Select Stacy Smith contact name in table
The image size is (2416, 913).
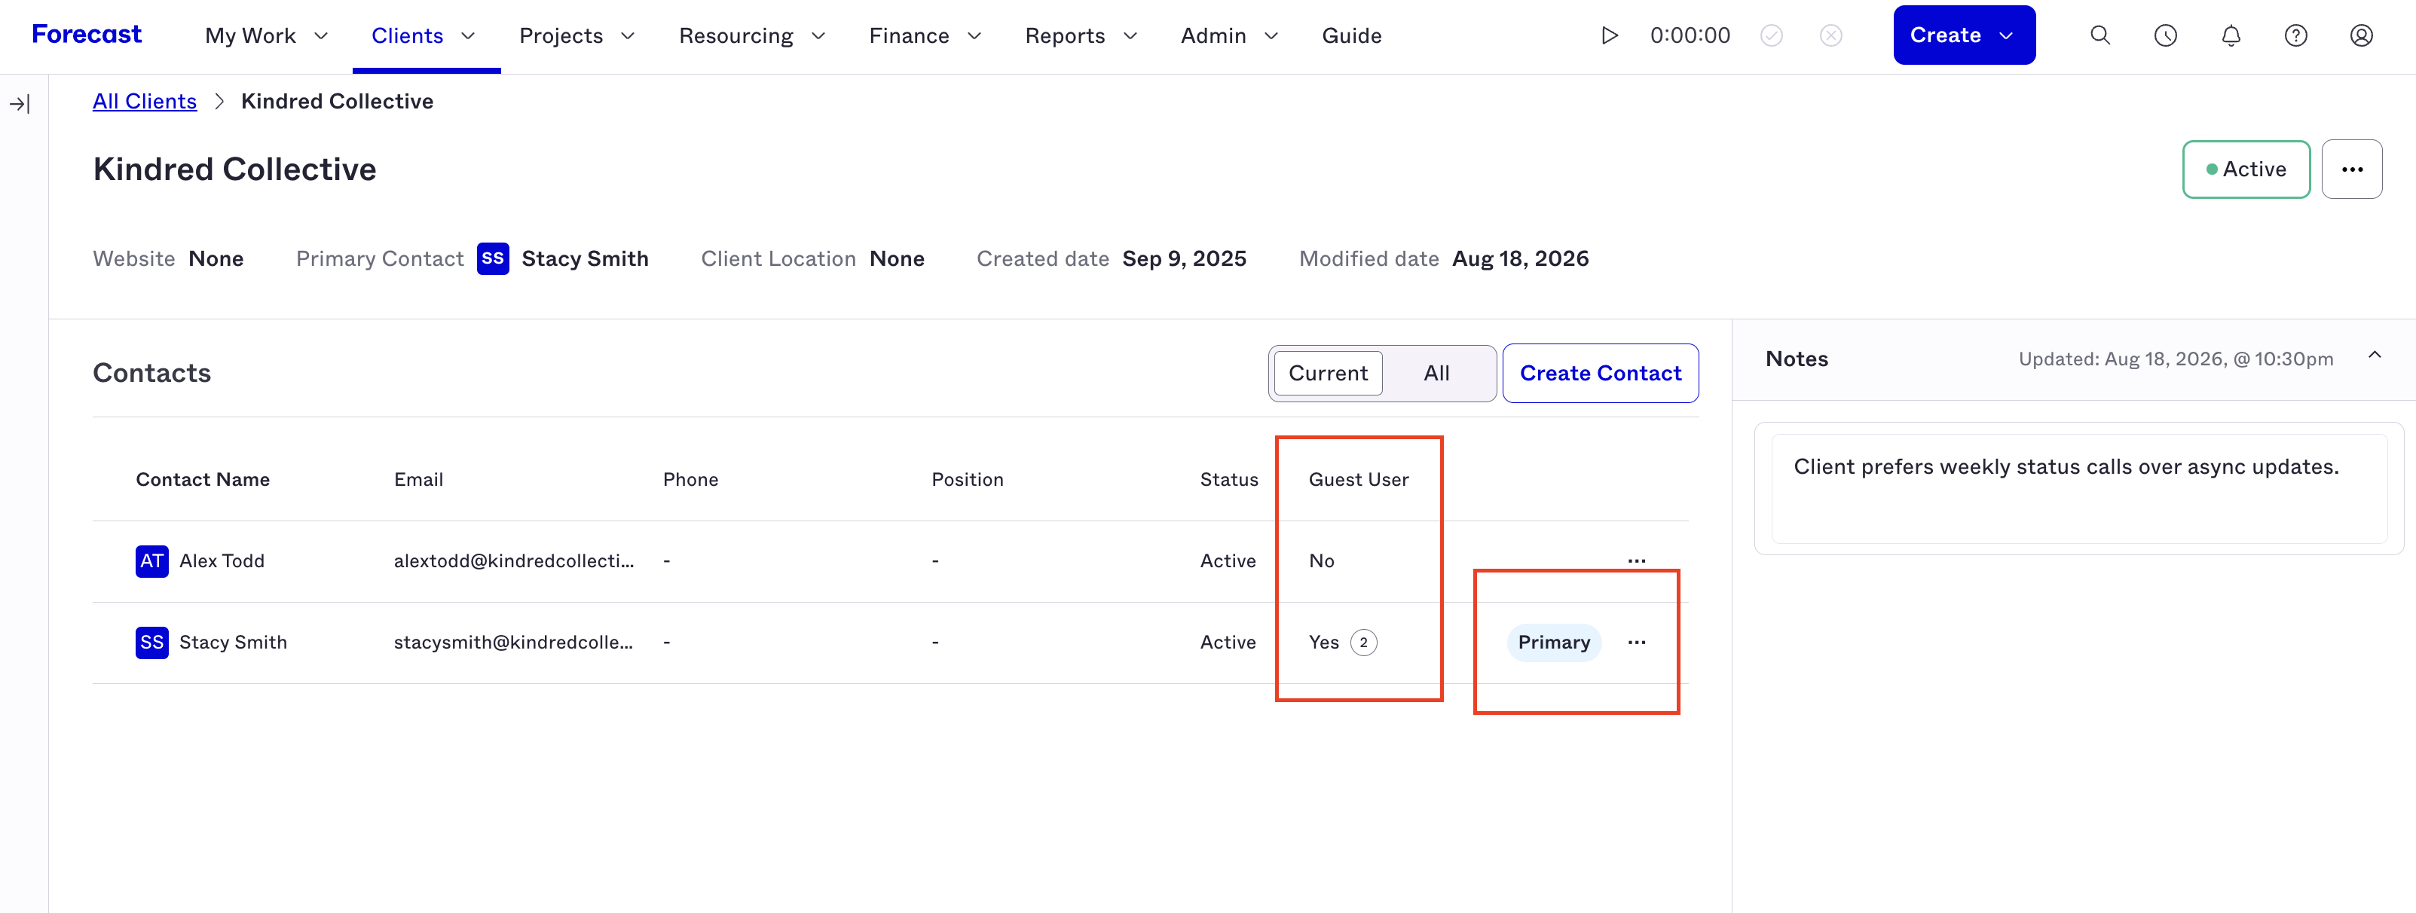pos(233,642)
